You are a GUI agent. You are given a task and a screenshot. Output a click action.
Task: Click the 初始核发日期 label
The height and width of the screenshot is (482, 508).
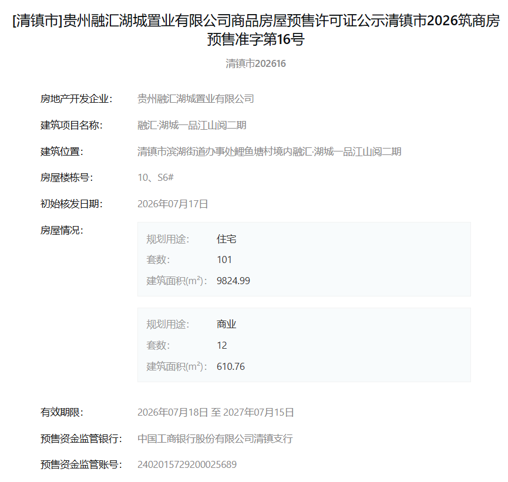coord(72,204)
